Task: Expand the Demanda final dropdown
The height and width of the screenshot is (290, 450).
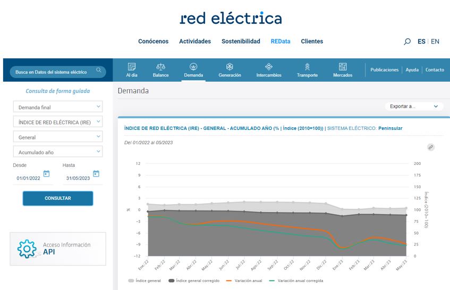Action: (58, 107)
